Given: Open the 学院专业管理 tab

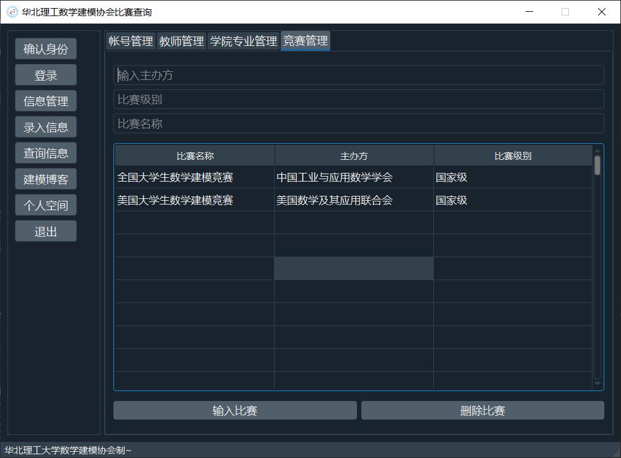Looking at the screenshot, I should click(x=244, y=41).
